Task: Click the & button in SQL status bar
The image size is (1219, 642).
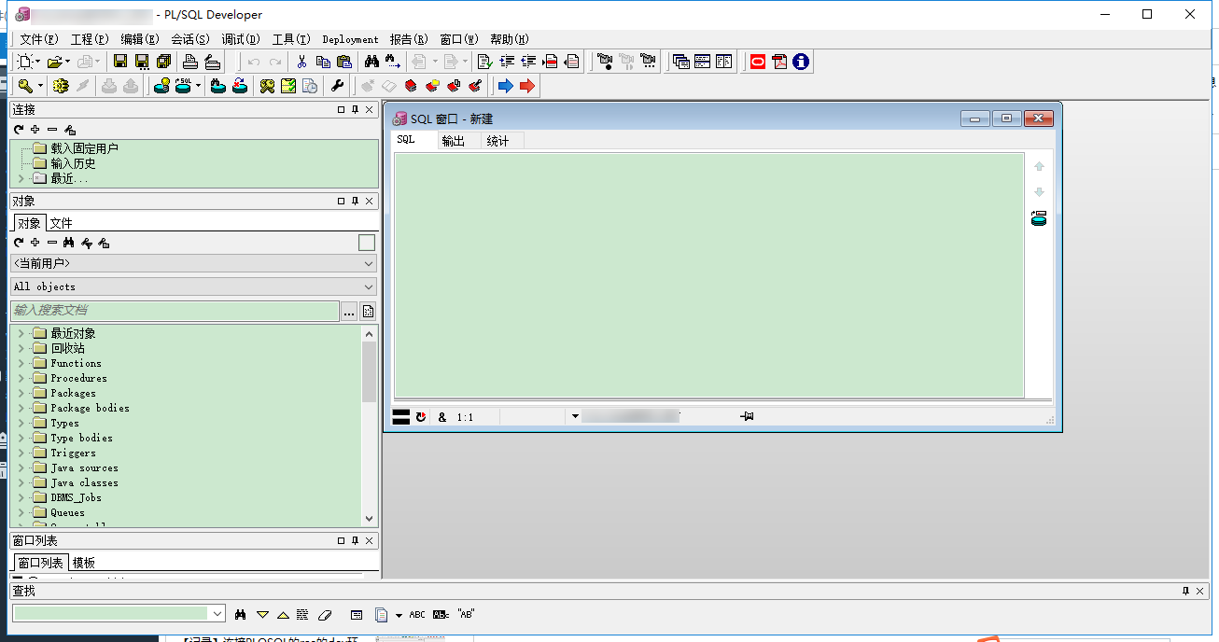Action: 442,417
